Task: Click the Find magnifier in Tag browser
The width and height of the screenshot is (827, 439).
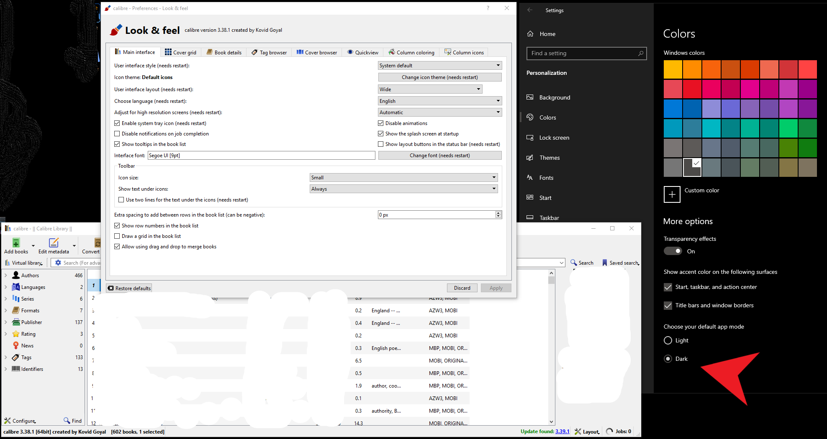Action: pos(67,420)
